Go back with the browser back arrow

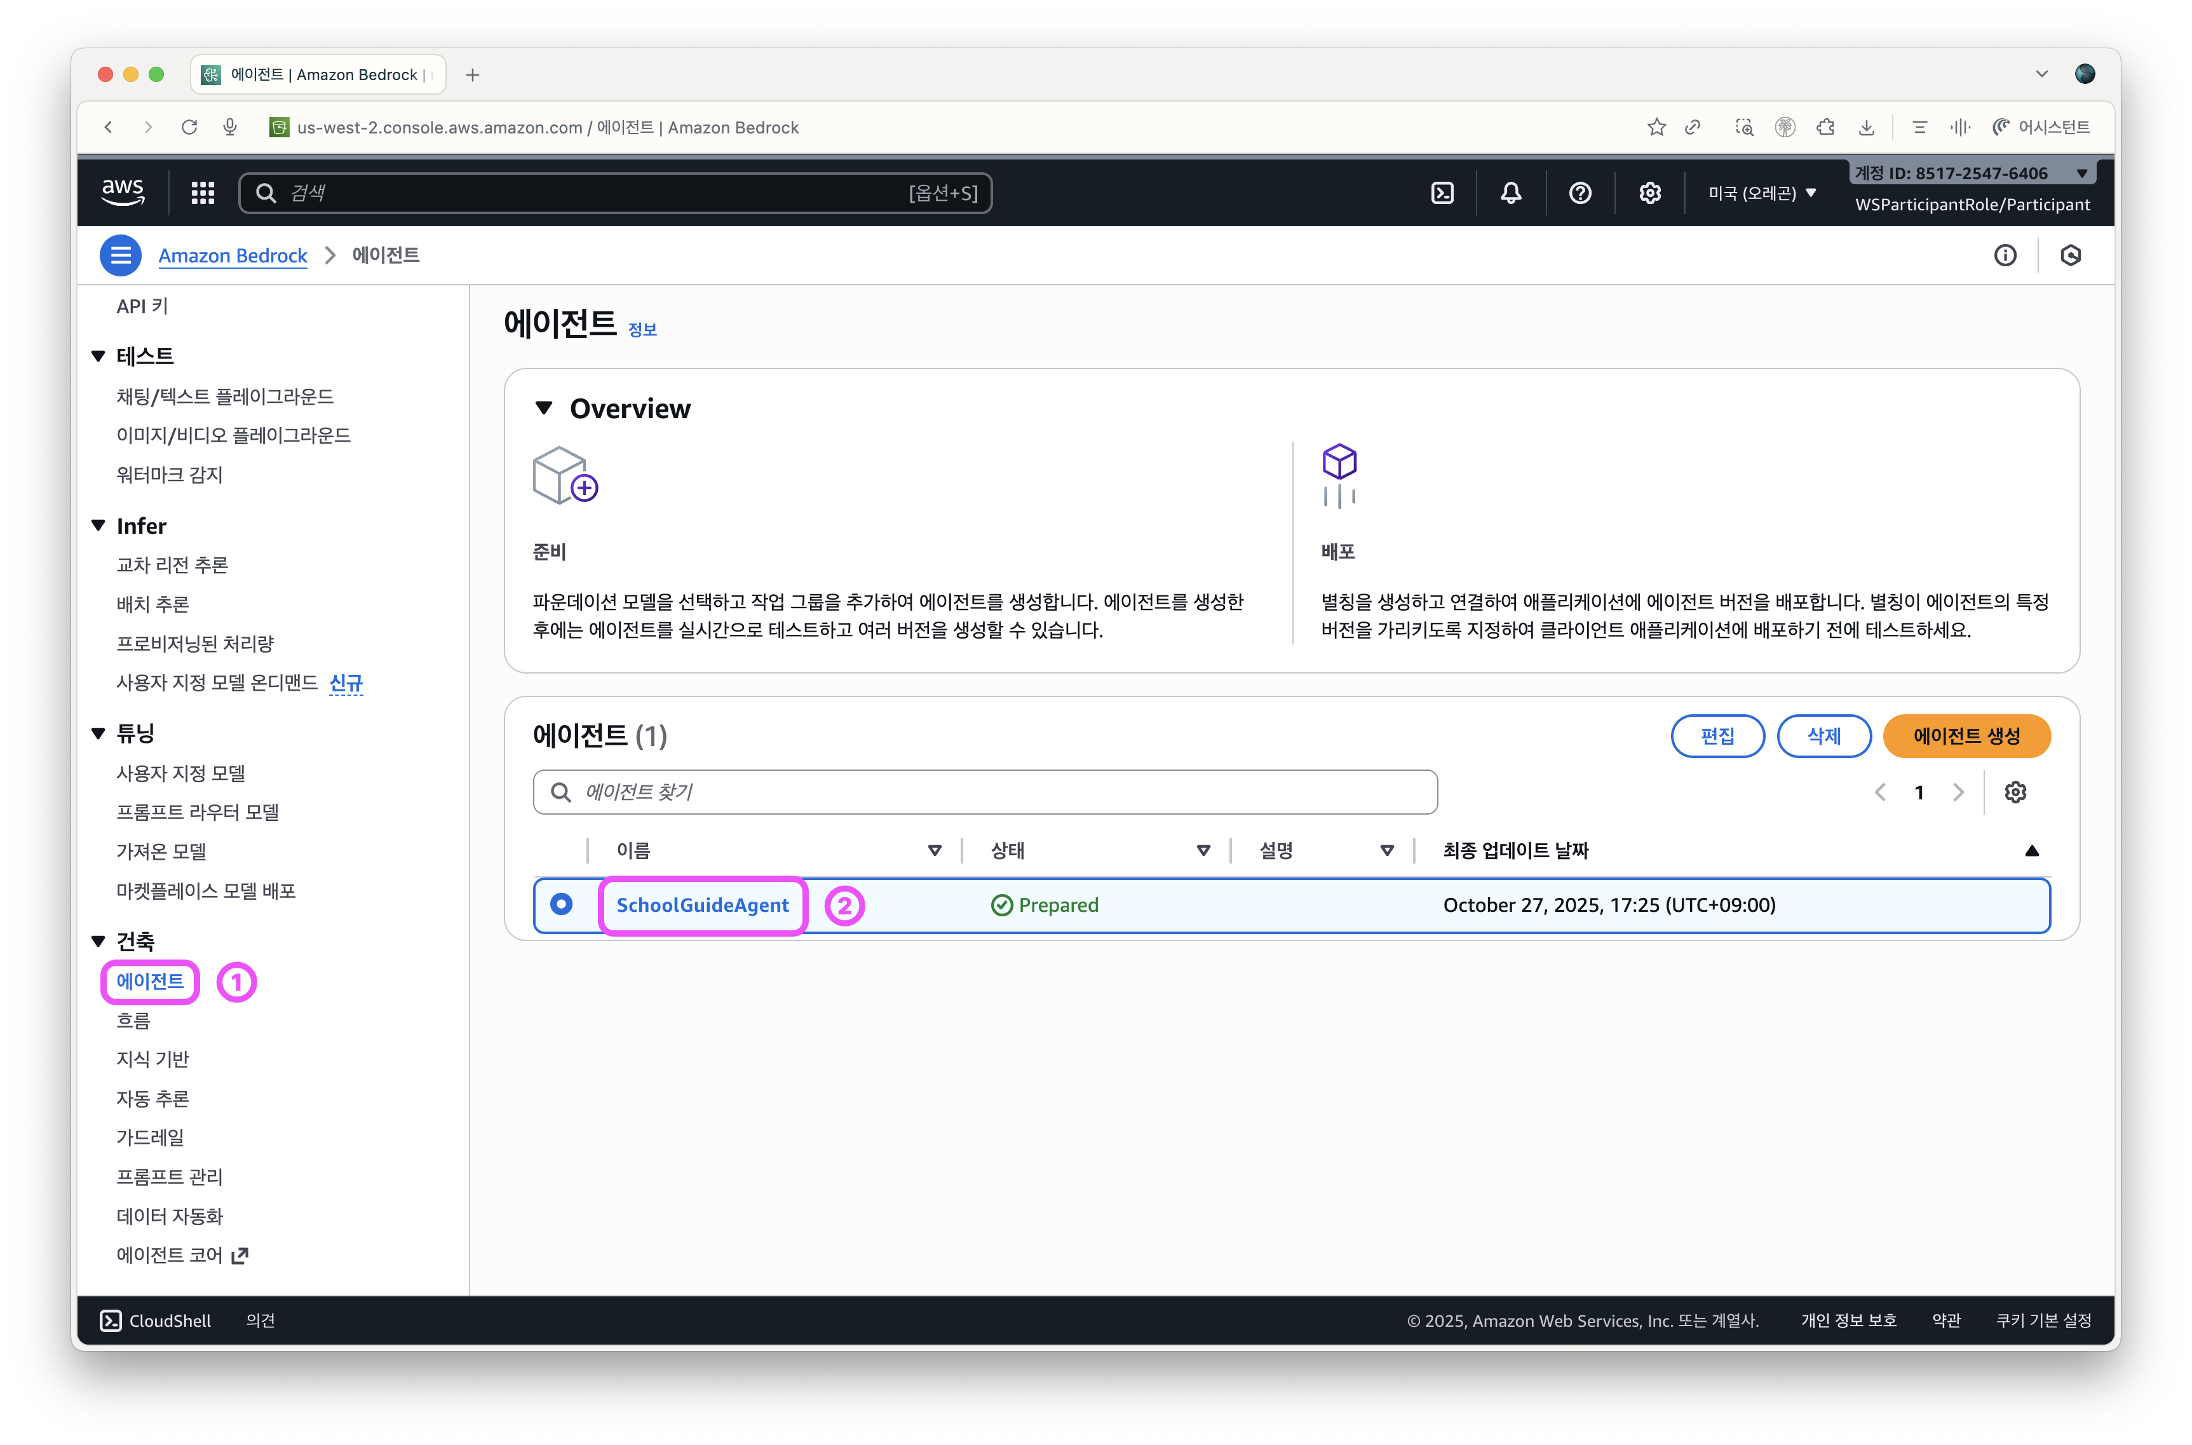(109, 127)
